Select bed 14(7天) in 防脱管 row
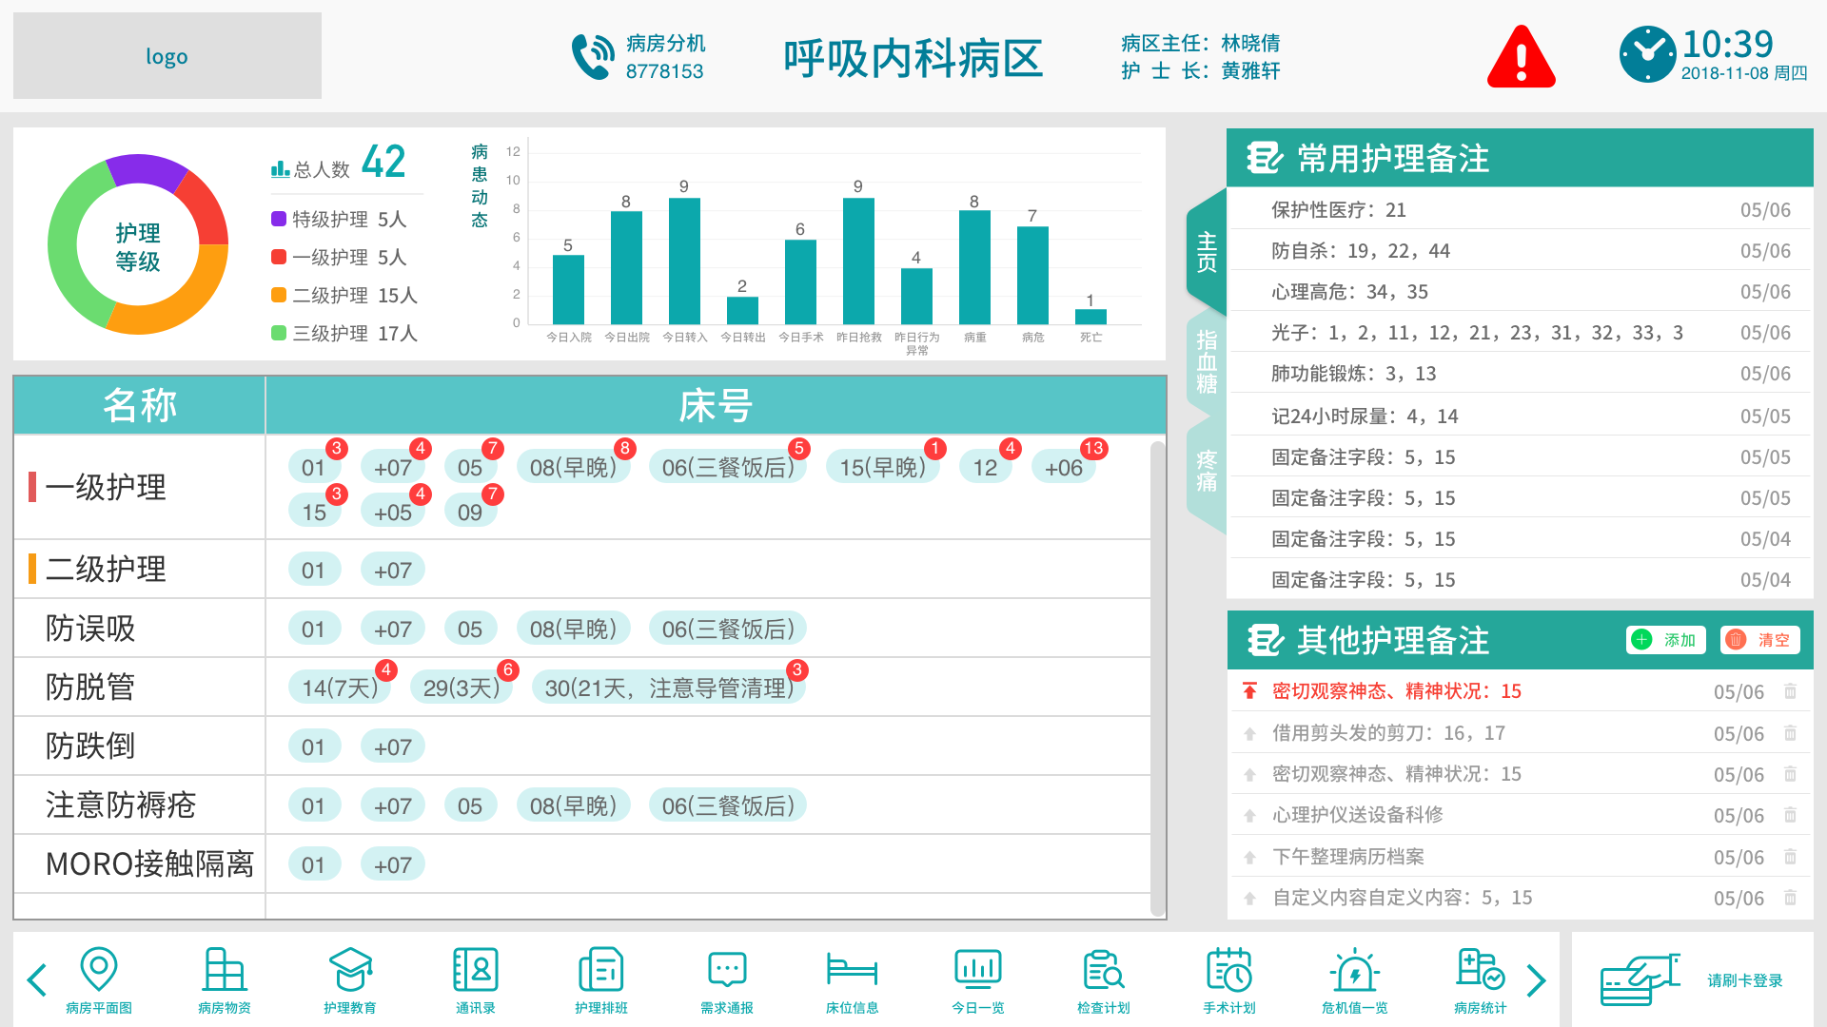Viewport: 1827px width, 1027px height. tap(341, 688)
